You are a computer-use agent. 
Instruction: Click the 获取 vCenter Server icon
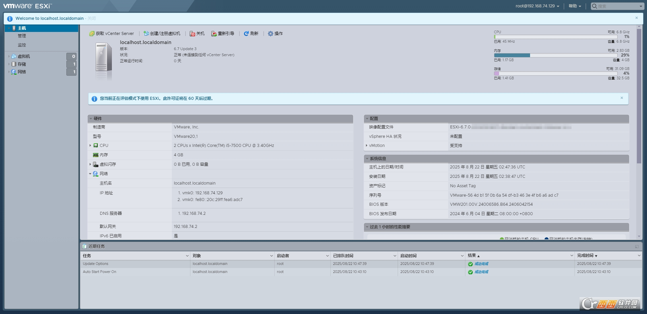pyautogui.click(x=92, y=33)
